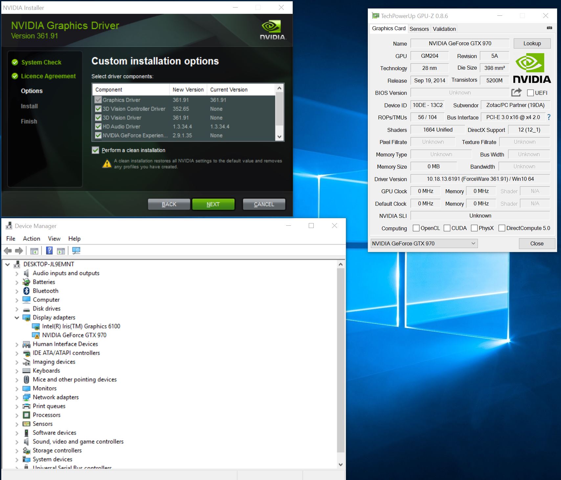The image size is (561, 480).
Task: Expand Audio inputs and outputs
Action: (x=17, y=273)
